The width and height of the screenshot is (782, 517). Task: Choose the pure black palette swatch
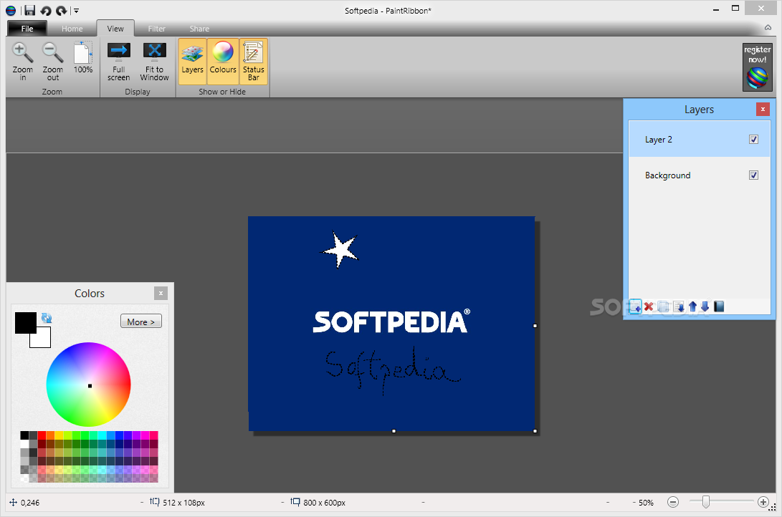pyautogui.click(x=24, y=435)
